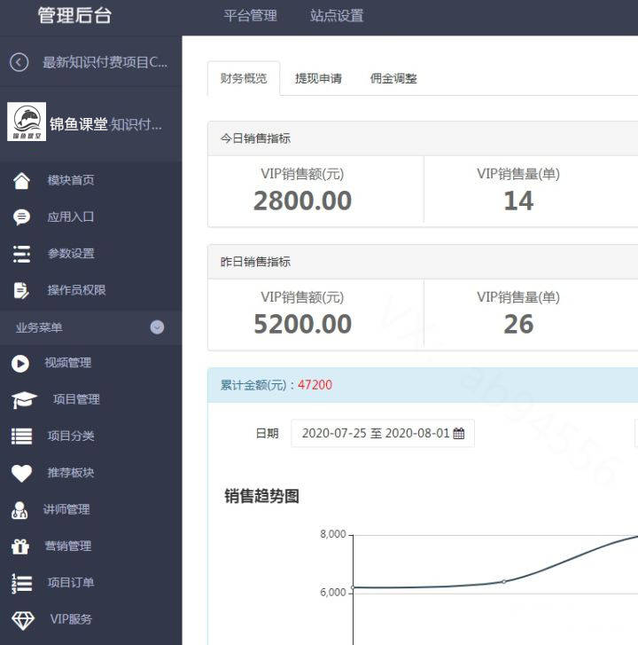Click the graduation cap icon for 项目管理
Image resolution: width=638 pixels, height=645 pixels.
point(23,400)
